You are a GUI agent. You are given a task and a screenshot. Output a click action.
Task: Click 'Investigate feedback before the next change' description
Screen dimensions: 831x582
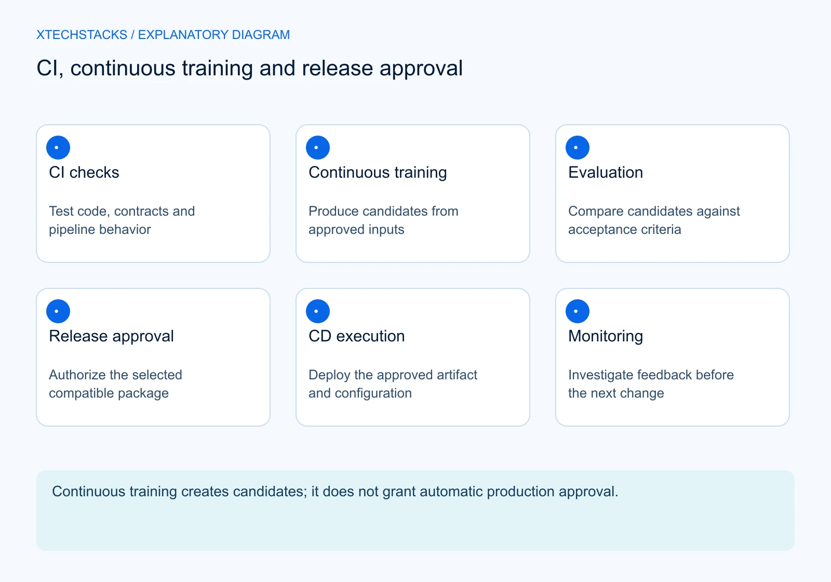pyautogui.click(x=651, y=384)
